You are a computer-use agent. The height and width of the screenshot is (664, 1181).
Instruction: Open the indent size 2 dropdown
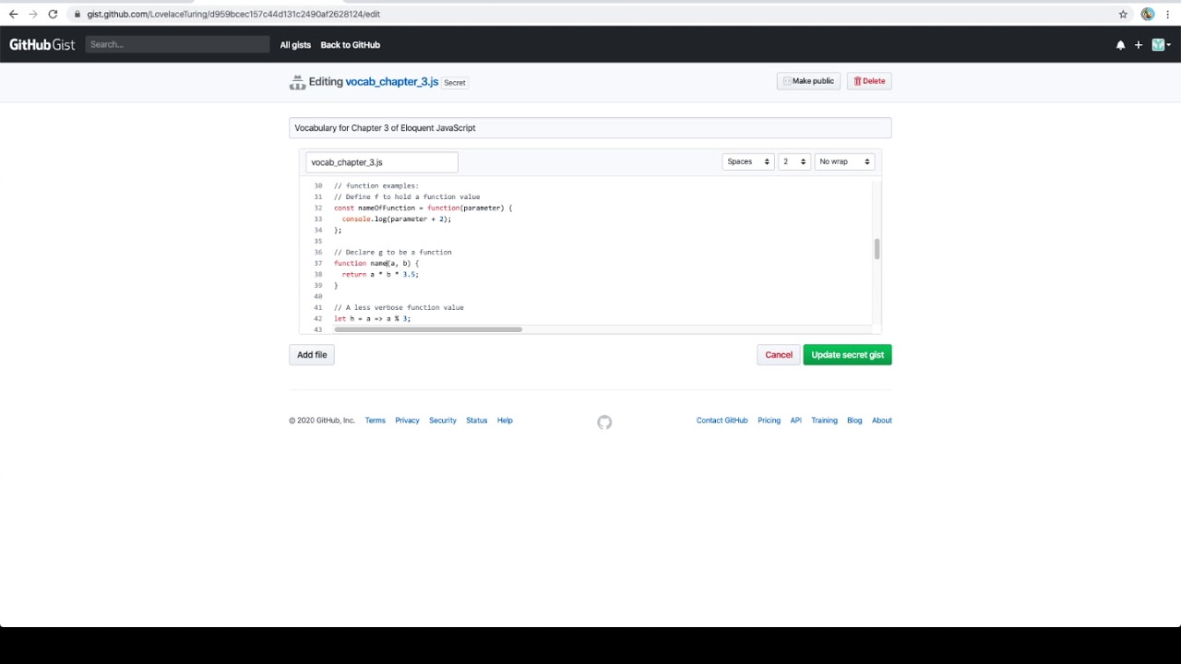[x=794, y=161]
